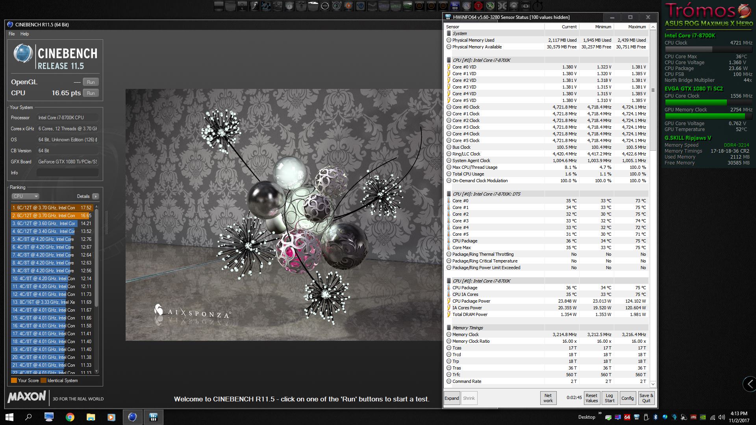Click the red T icon in top dock
The image size is (756, 425).
[x=478, y=6]
